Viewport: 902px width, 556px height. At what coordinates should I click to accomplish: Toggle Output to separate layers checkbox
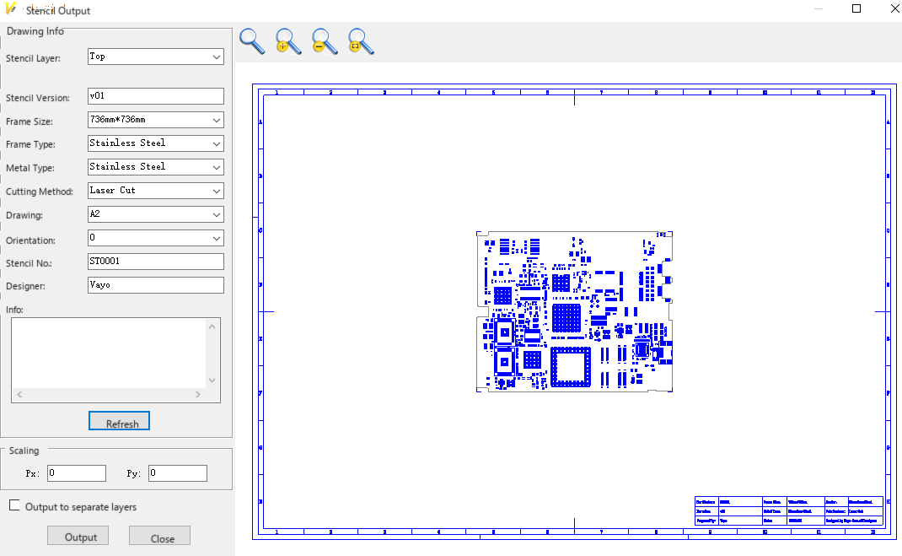click(x=14, y=505)
